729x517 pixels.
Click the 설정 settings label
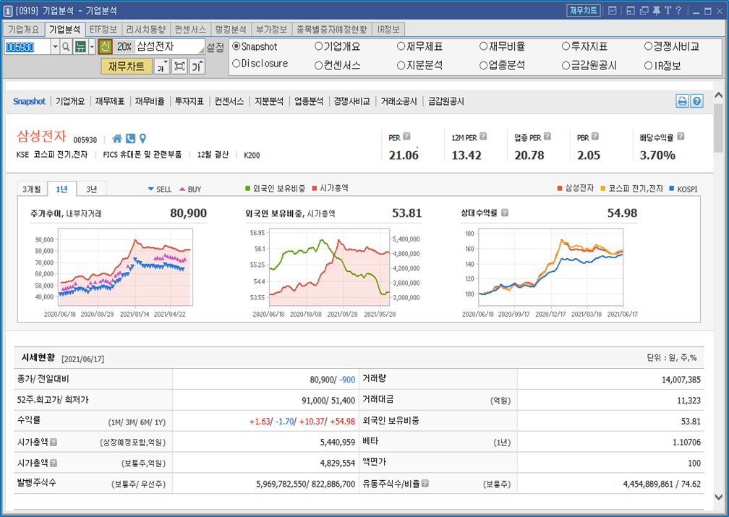click(x=216, y=48)
